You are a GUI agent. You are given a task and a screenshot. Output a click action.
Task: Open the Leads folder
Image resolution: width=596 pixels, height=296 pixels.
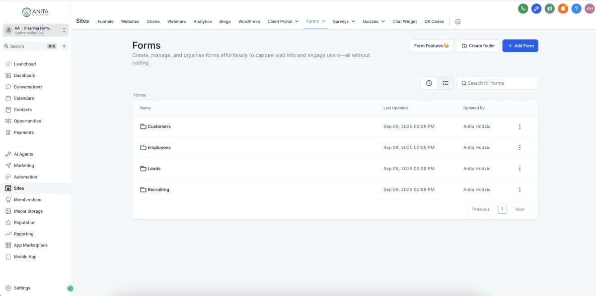tap(150, 169)
